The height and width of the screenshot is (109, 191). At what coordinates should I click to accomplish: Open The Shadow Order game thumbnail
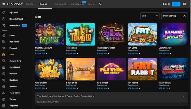click(112, 34)
